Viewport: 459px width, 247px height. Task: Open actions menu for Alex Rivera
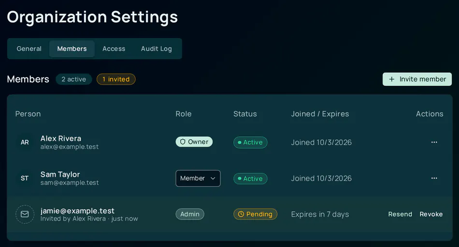coord(434,143)
